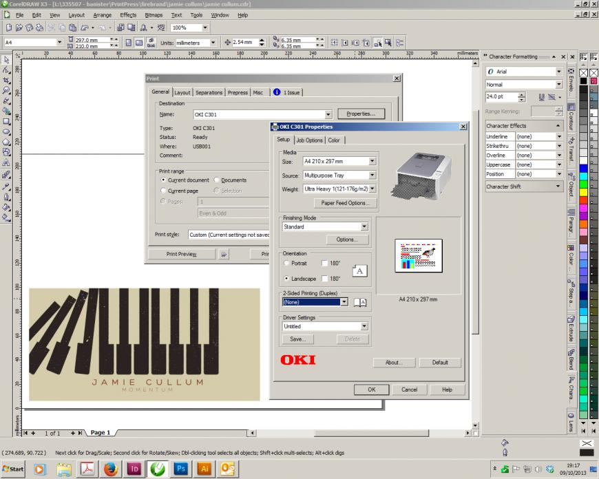Select the Crop tool in toolbox
The image size is (599, 479).
pos(6,81)
